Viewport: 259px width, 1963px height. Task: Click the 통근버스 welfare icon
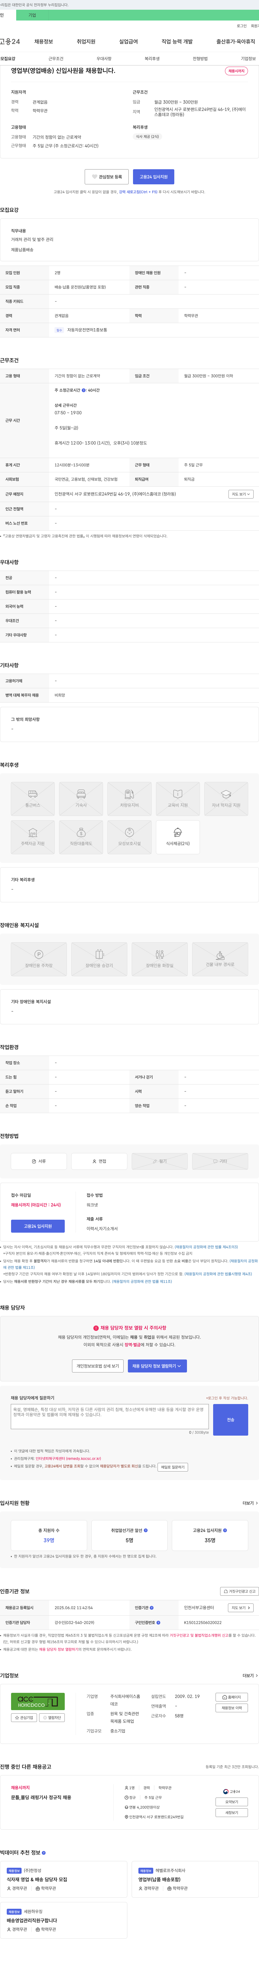(33, 799)
